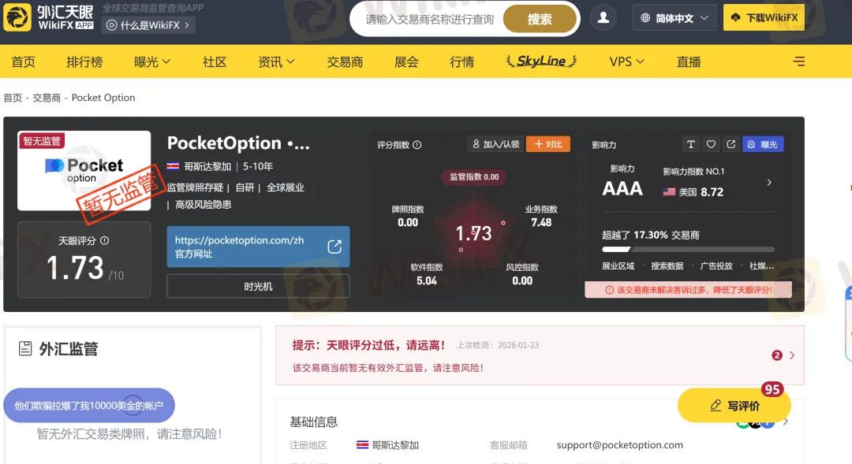Screen dimensions: 852x464
Task: Click the 1.73 radar score chart
Action: 474,233
